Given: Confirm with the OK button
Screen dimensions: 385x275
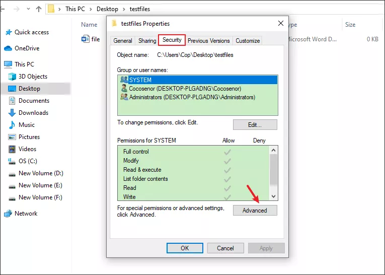Looking at the screenshot, I should (185, 248).
